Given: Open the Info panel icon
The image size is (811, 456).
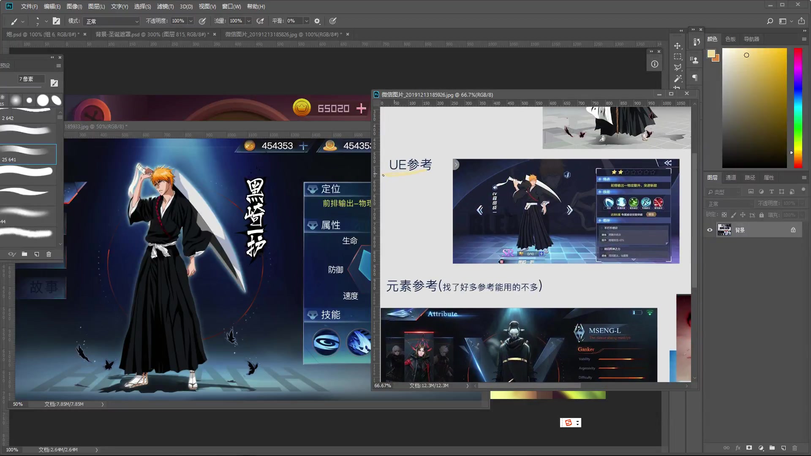Looking at the screenshot, I should pos(655,64).
